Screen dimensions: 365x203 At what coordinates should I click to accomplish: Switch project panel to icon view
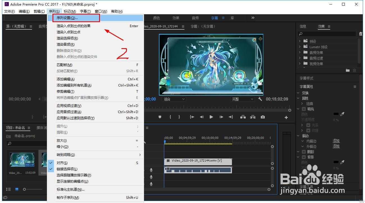[17, 189]
